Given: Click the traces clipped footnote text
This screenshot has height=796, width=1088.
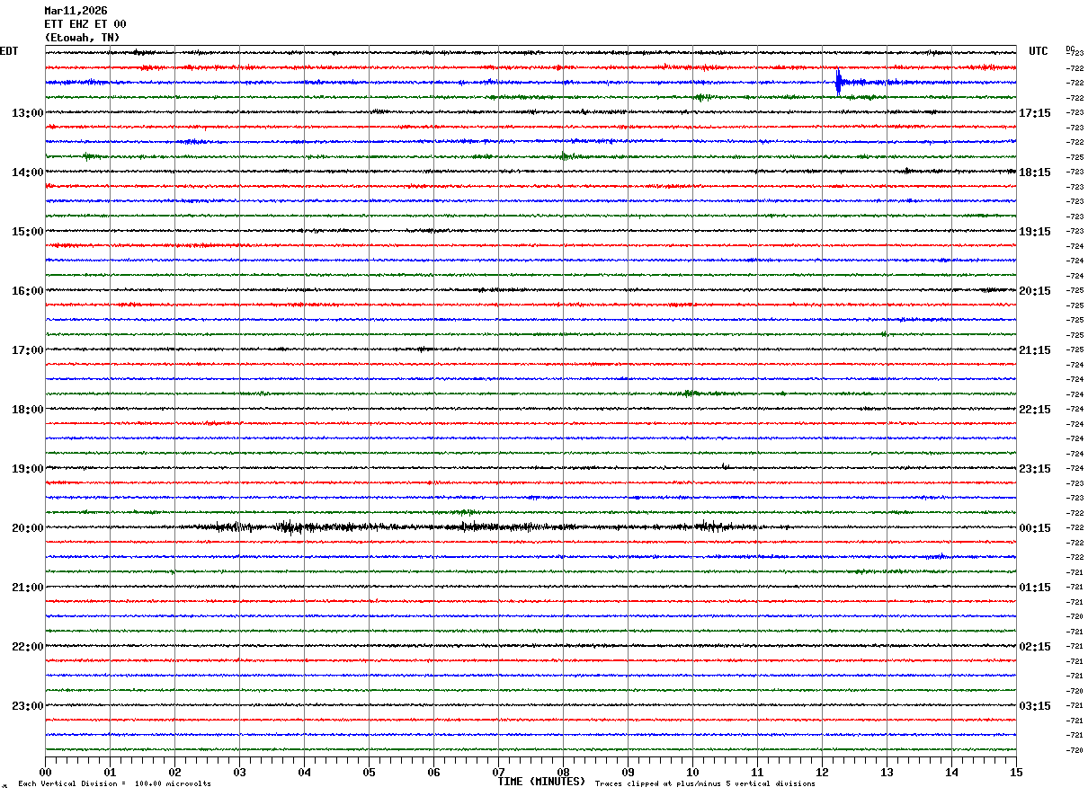Looking at the screenshot, I should click(x=705, y=784).
